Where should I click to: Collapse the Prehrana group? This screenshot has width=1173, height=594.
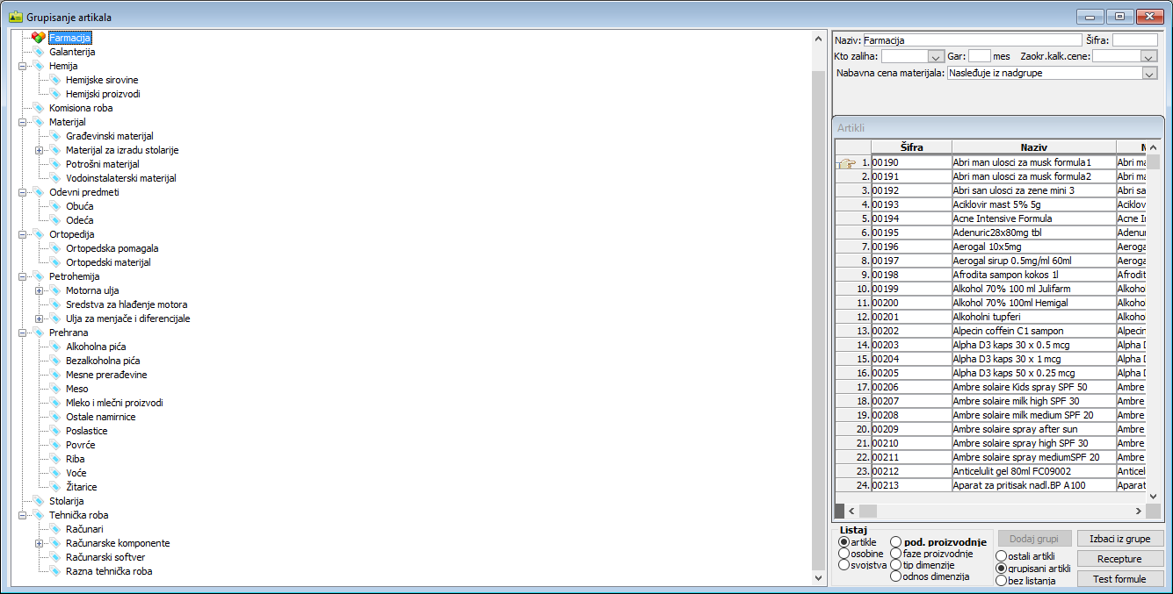22,333
